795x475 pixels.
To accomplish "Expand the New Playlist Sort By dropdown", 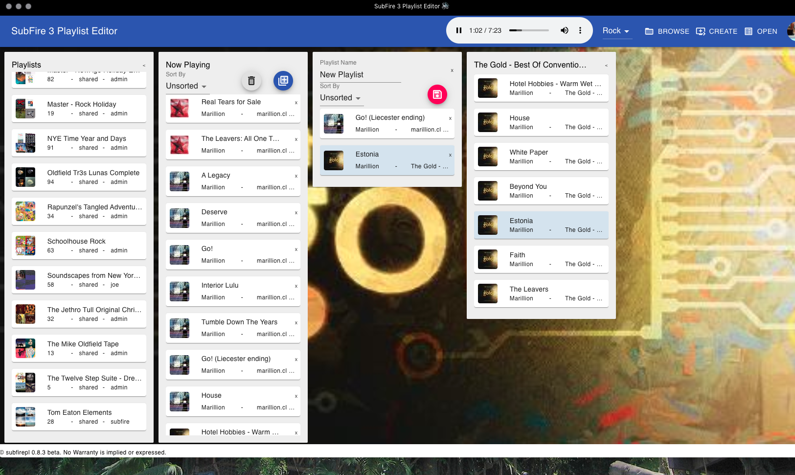I will [x=341, y=98].
